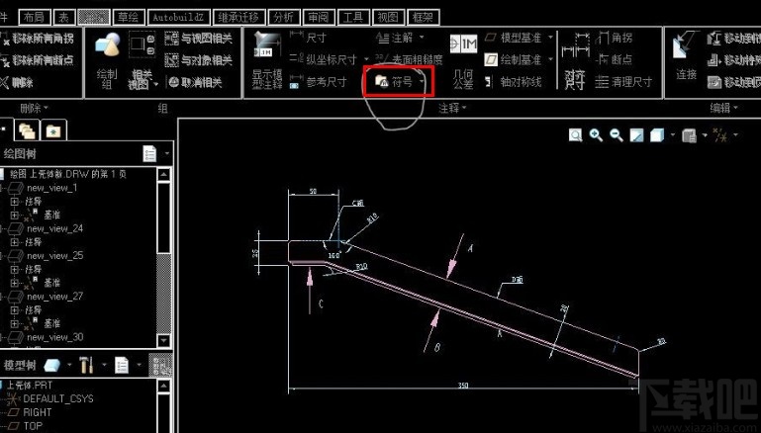Viewport: 761px width, 433px height.
Task: Click the repaint icon
Action: (x=636, y=135)
